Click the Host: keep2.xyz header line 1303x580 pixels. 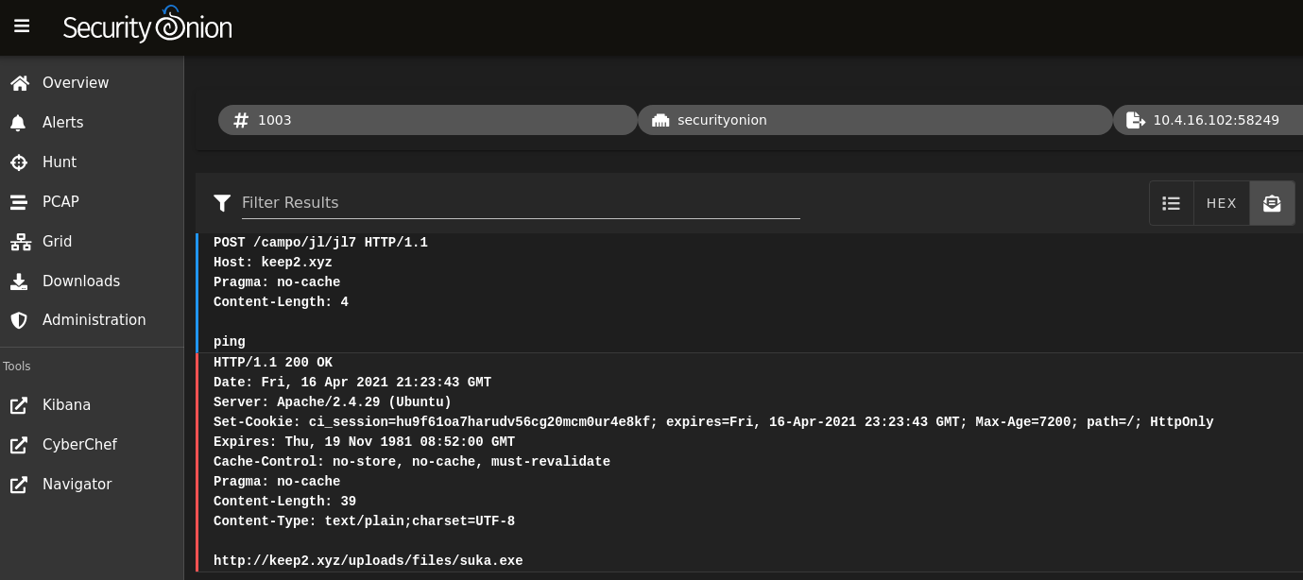click(273, 263)
